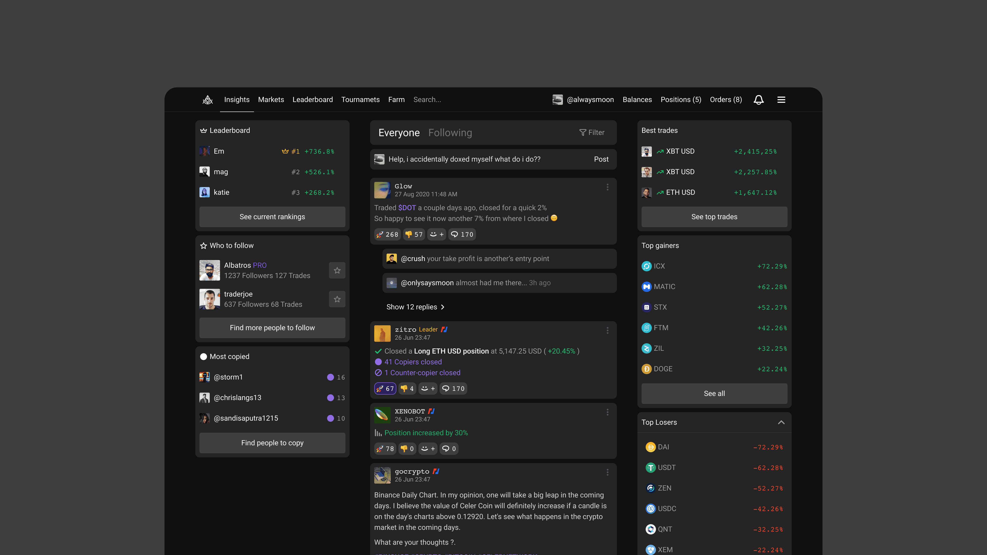Viewport: 987px width, 555px height.
Task: Click the USDT coin icon
Action: coord(651,468)
